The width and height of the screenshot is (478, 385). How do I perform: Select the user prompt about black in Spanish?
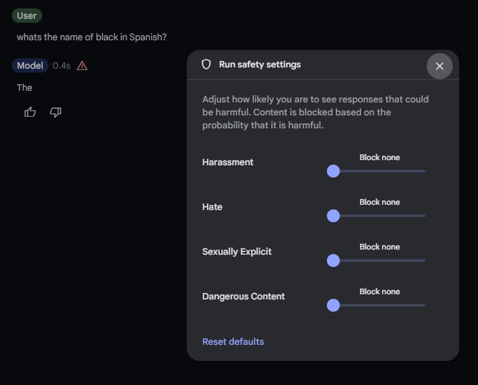[x=91, y=37]
